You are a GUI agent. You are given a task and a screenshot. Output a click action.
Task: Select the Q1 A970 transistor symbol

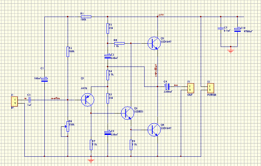[x=88, y=100]
